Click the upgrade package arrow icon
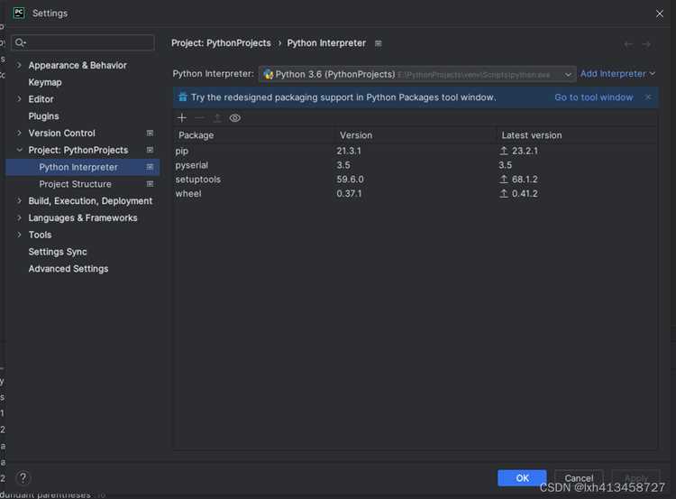 click(217, 118)
